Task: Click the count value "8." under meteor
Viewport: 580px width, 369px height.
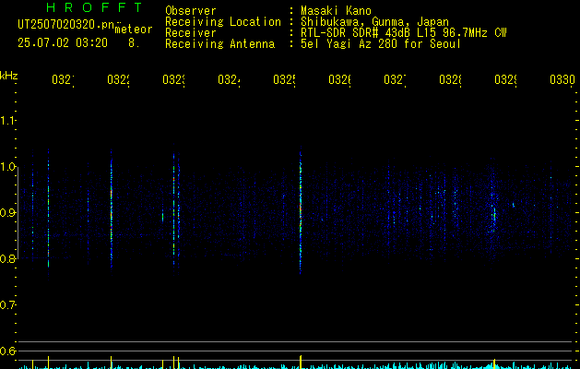Action: [x=133, y=43]
